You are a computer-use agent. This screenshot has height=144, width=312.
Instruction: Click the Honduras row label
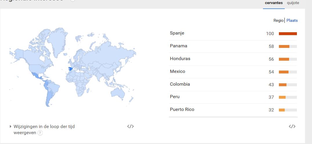coord(180,59)
